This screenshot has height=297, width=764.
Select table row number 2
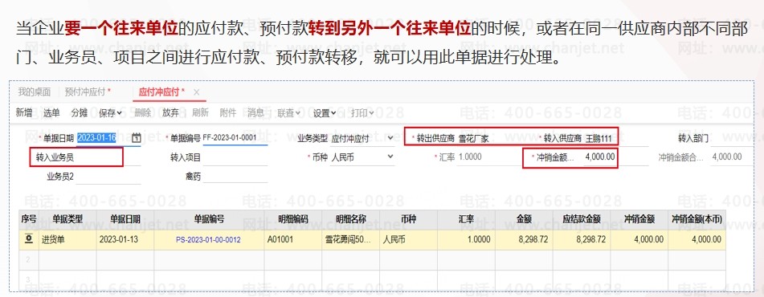tap(29, 260)
